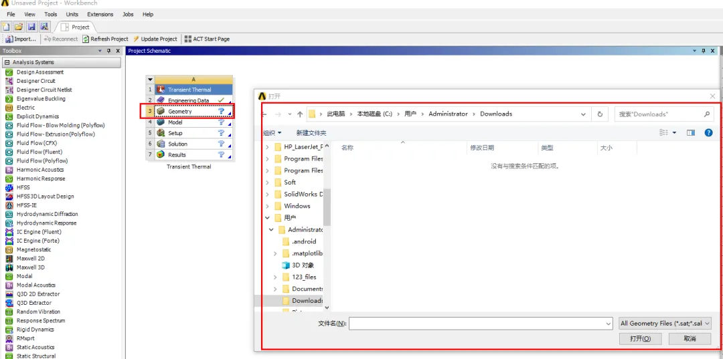Click the Model cell in schematic
Screen dimensions: 723x359
click(x=193, y=122)
